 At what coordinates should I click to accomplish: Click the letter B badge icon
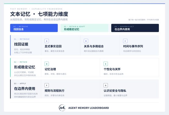point(86,41)
